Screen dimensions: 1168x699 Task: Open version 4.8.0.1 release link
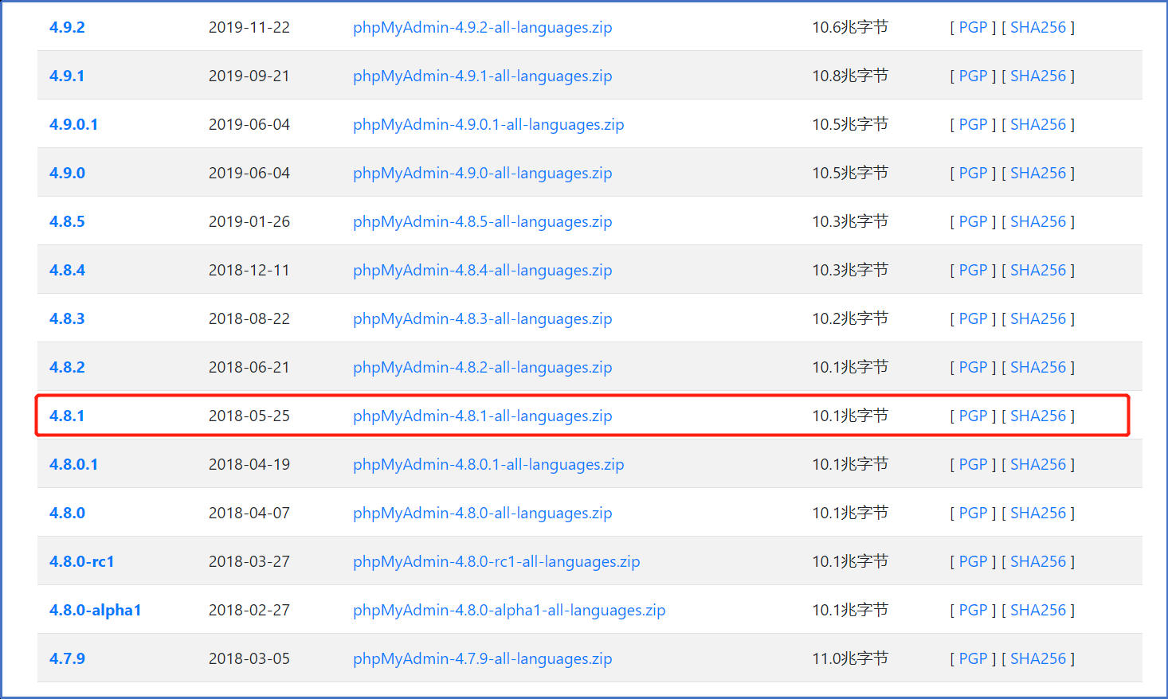pyautogui.click(x=73, y=464)
